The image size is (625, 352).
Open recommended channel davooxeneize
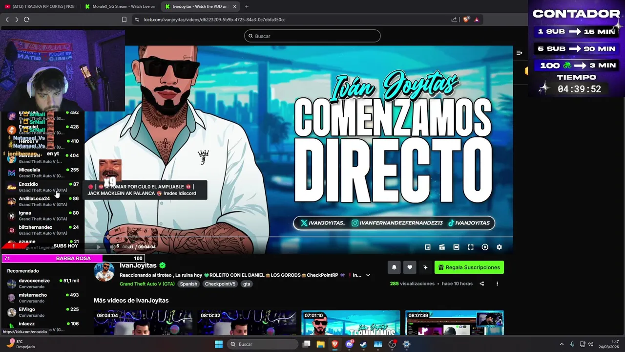coord(43,284)
